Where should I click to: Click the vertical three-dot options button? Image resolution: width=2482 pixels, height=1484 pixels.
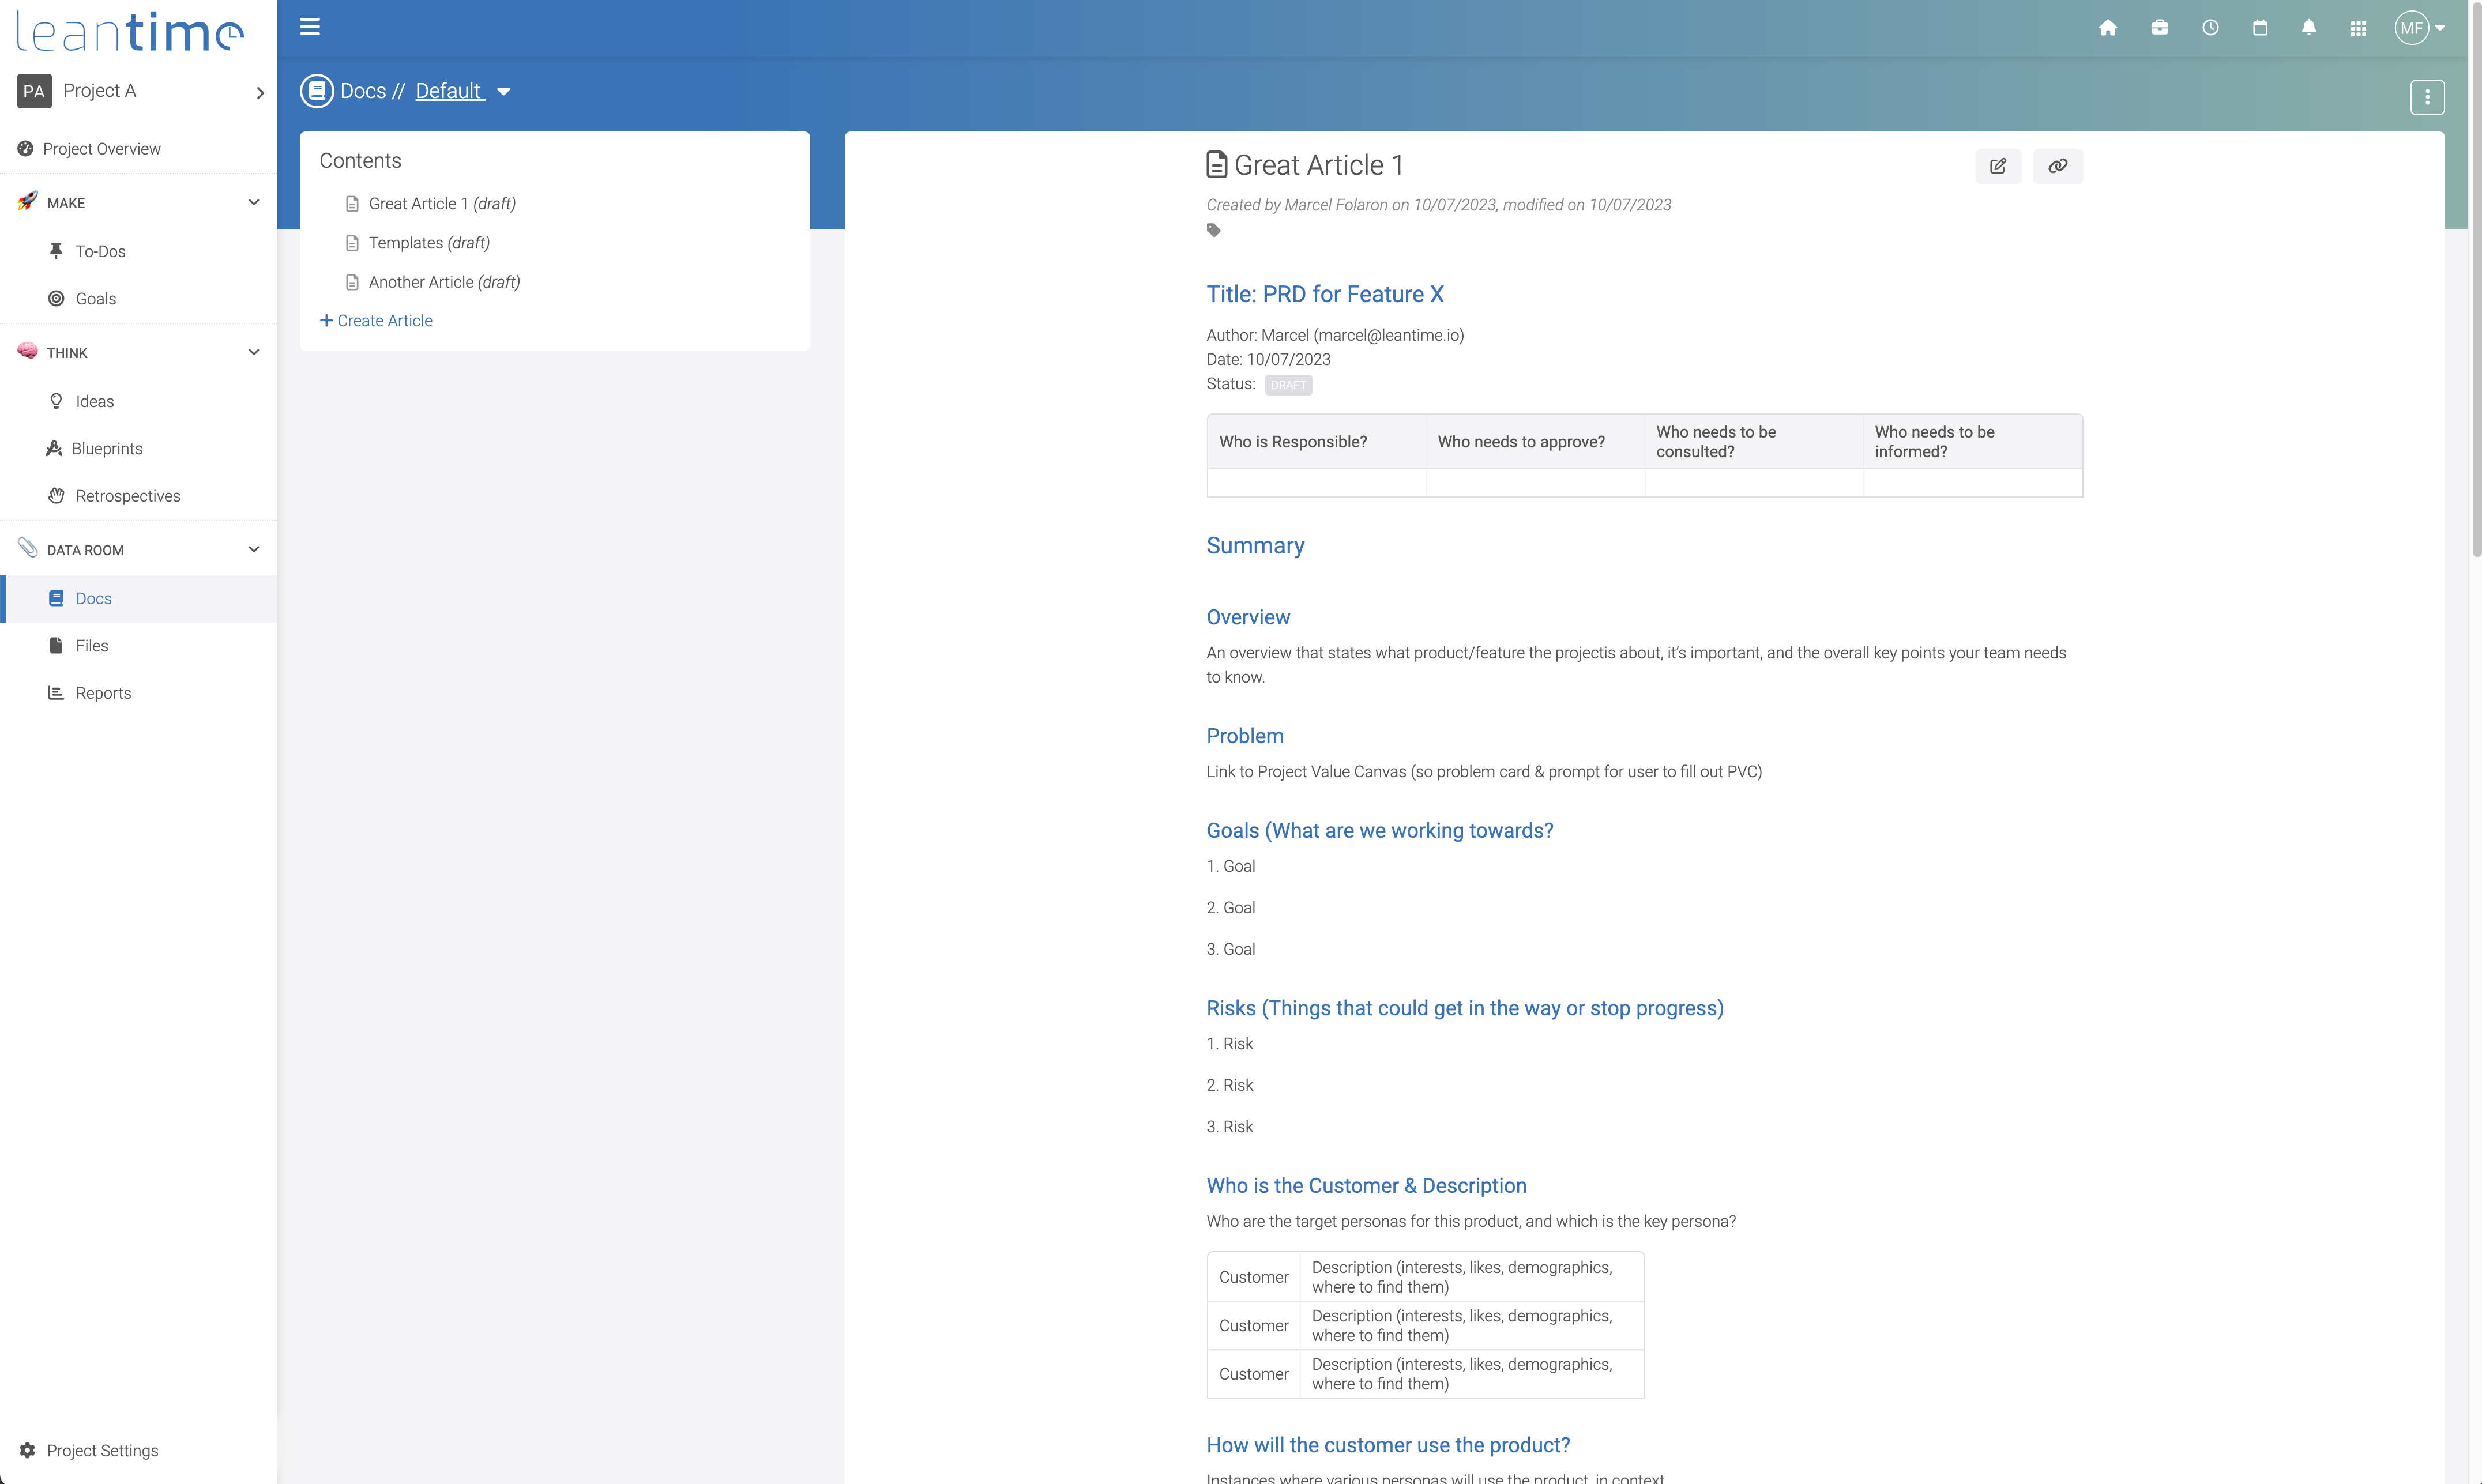2427,97
